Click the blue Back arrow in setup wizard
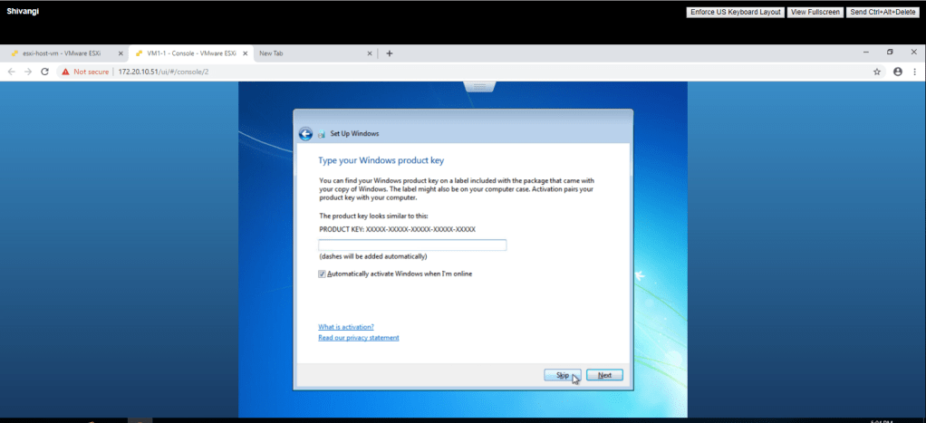 305,134
